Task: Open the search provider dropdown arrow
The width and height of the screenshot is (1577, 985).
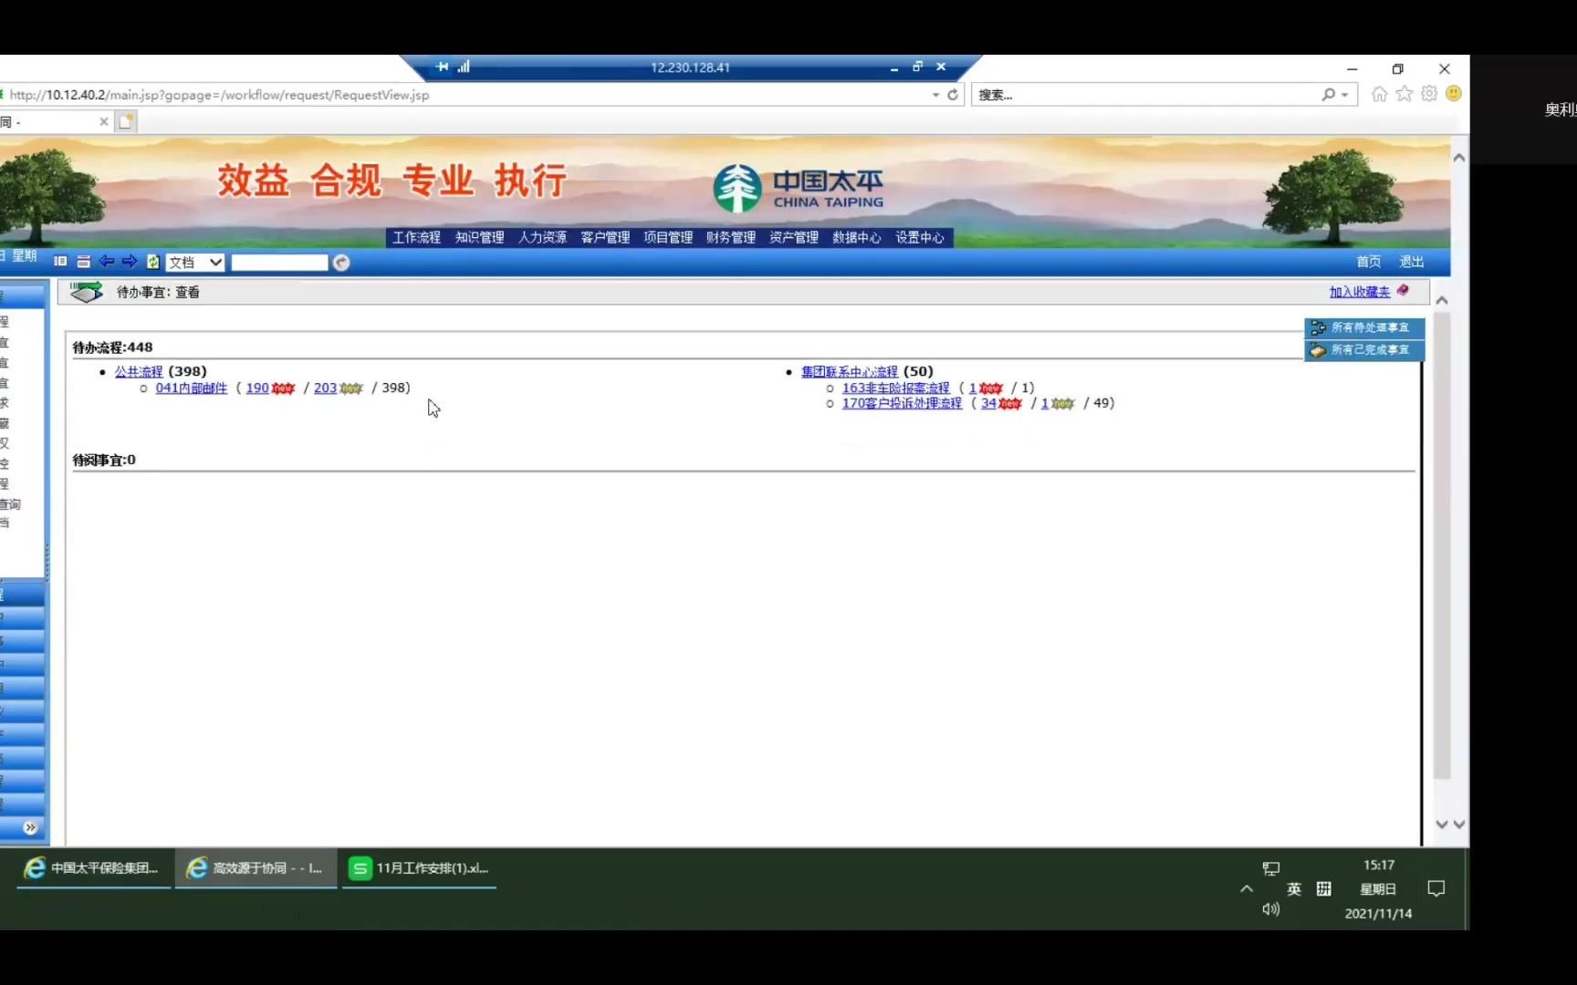Action: pos(1345,95)
